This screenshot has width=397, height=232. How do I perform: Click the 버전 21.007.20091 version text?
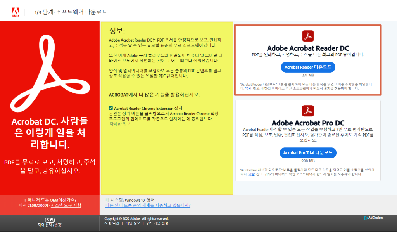pos(34,205)
